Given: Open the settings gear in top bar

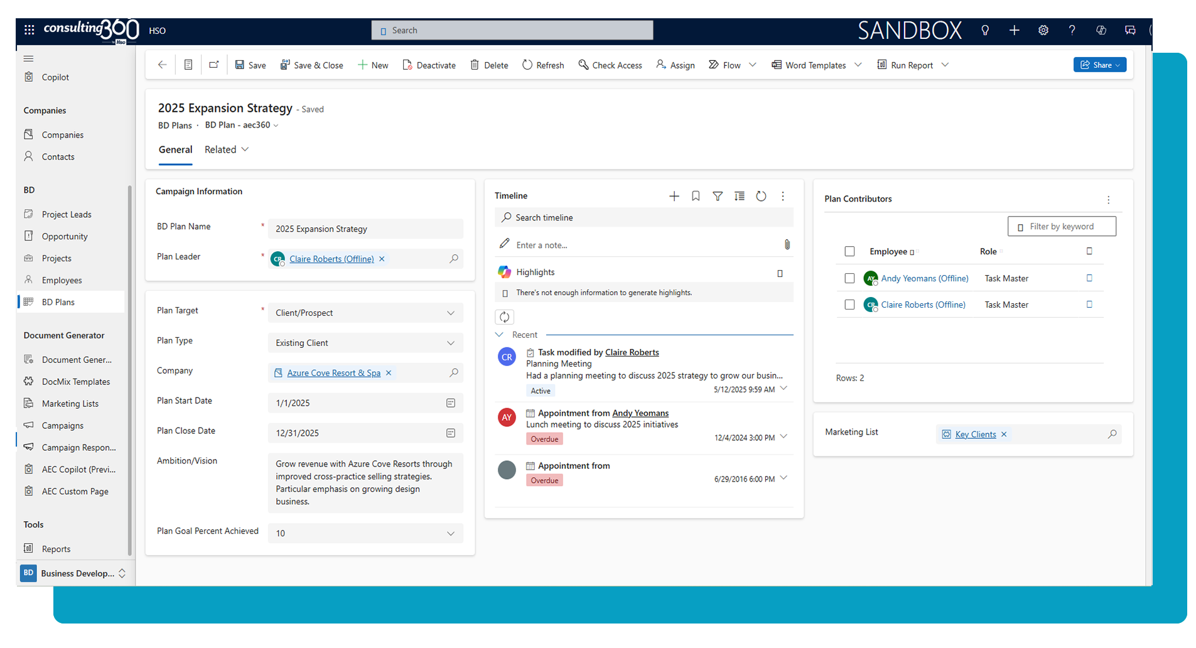Looking at the screenshot, I should [x=1043, y=30].
